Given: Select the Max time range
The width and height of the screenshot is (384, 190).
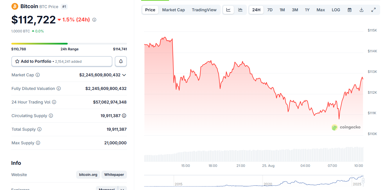Looking at the screenshot, I should (321, 10).
